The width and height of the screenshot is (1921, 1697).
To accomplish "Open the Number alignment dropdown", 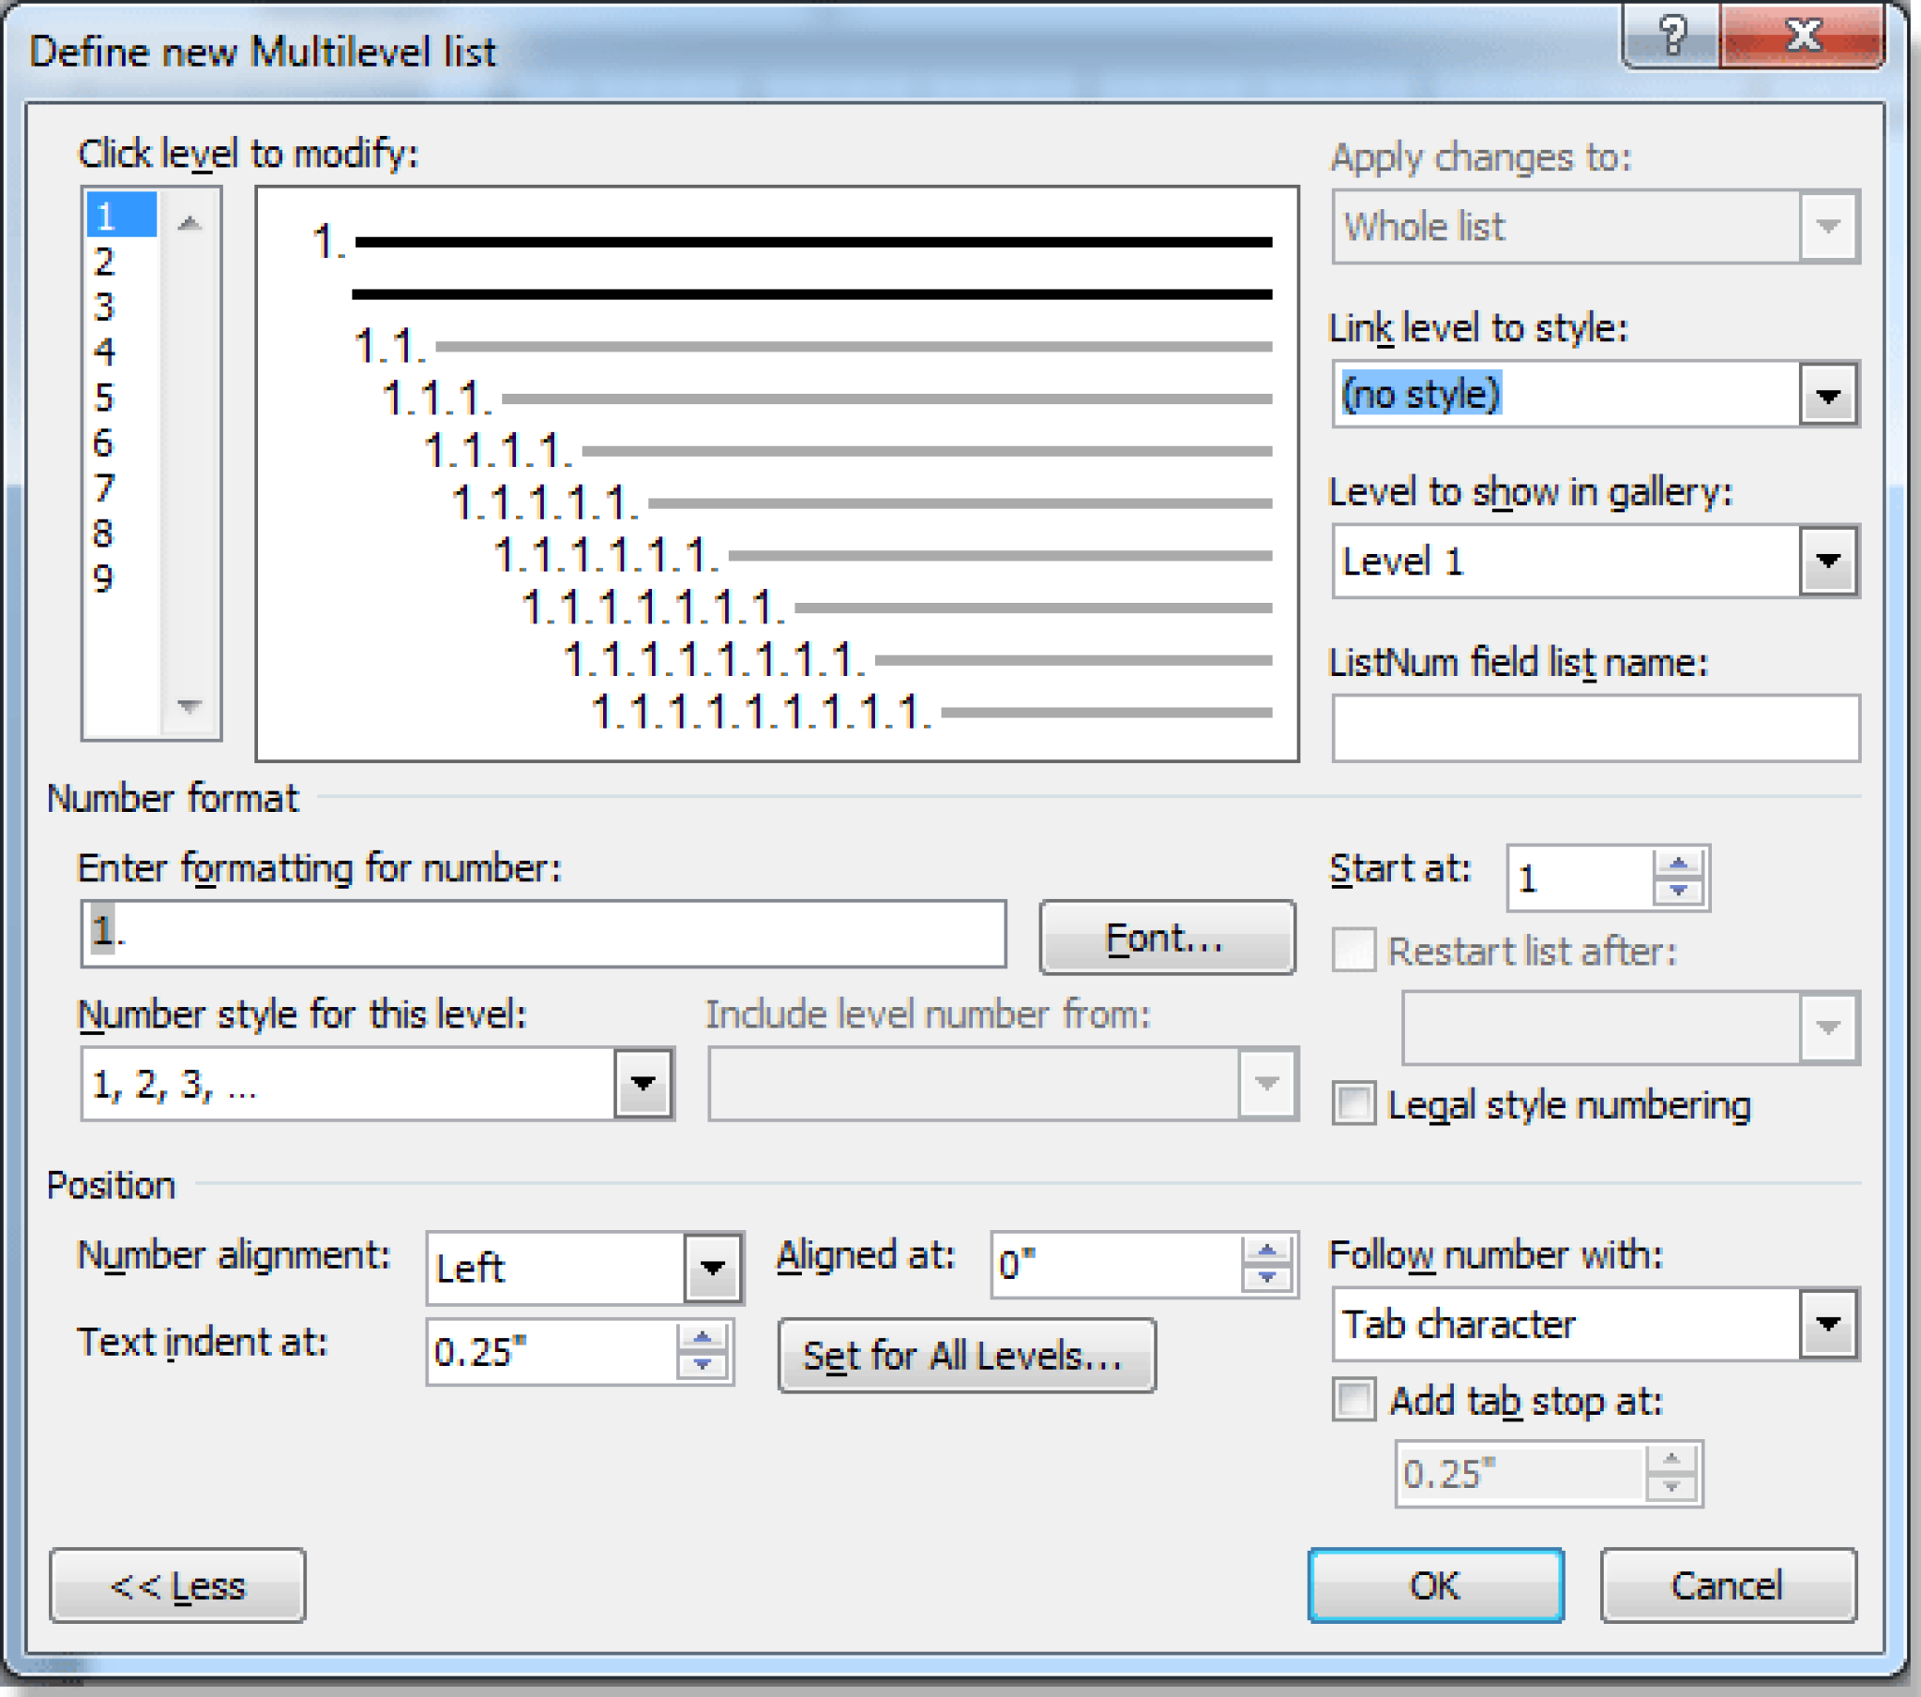I will click(711, 1268).
